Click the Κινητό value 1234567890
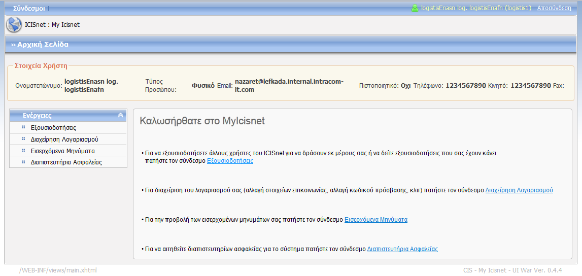Image resolution: width=582 pixels, height=276 pixels. (x=531, y=86)
